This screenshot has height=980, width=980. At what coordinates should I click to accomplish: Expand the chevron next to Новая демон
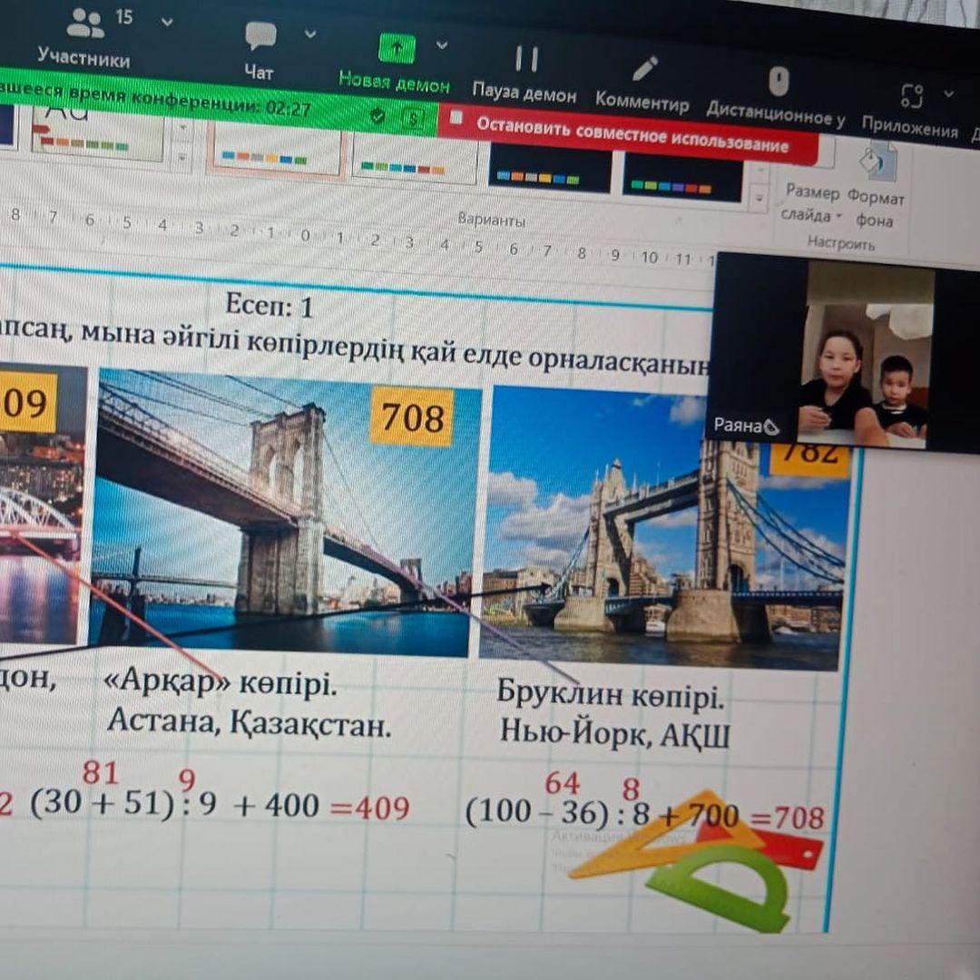tap(442, 45)
